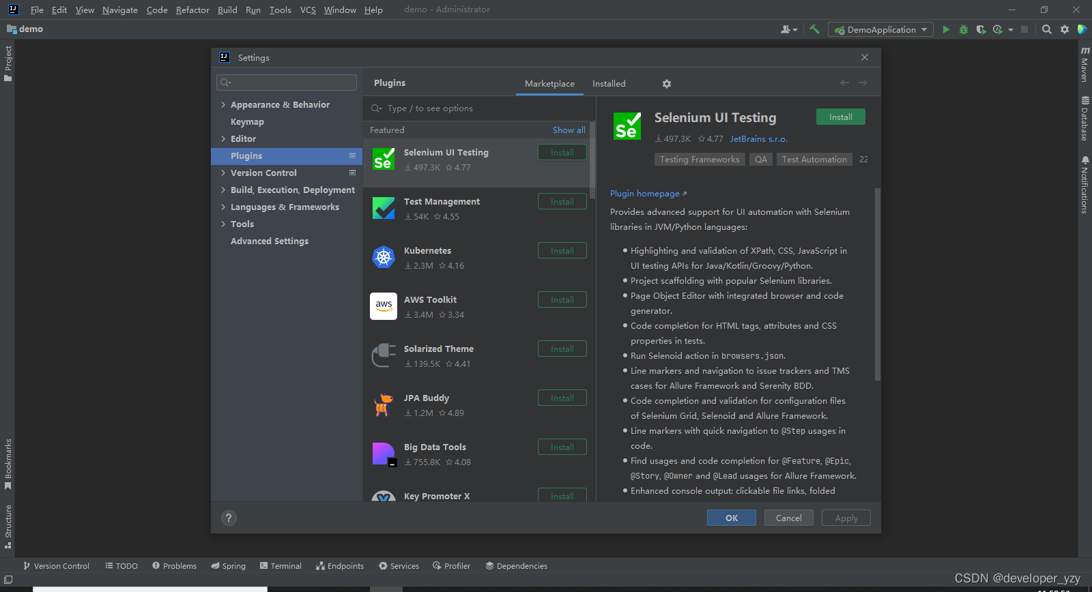Viewport: 1092px width, 592px height.
Task: Stop the running process square icon
Action: pos(1024,29)
